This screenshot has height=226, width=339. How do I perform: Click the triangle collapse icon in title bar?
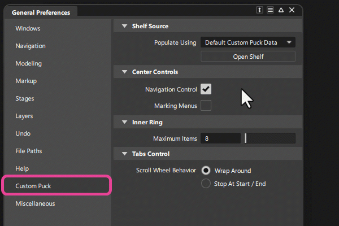(x=281, y=10)
